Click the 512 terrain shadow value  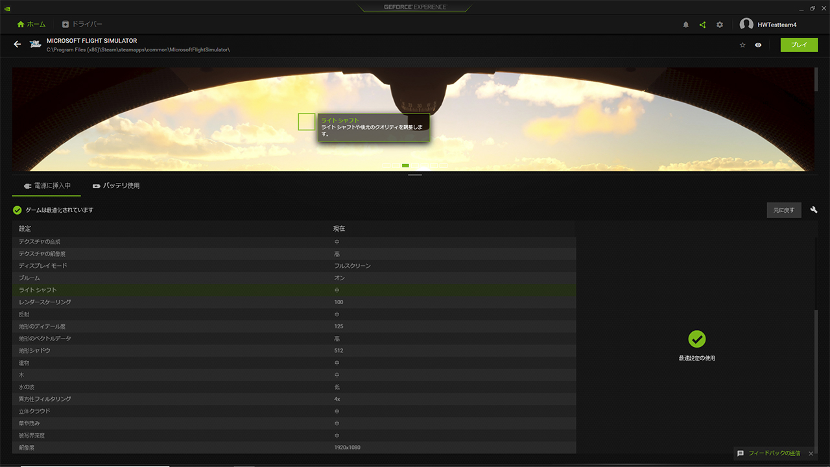339,351
